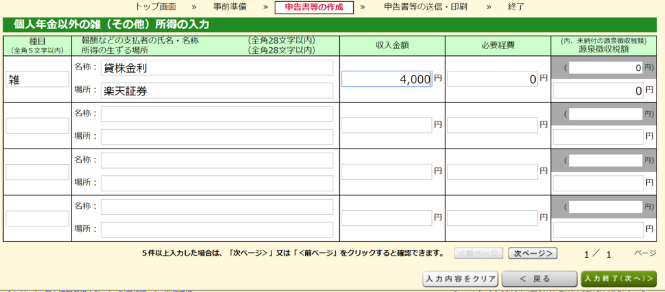Click the second row 場所 field

(217, 137)
